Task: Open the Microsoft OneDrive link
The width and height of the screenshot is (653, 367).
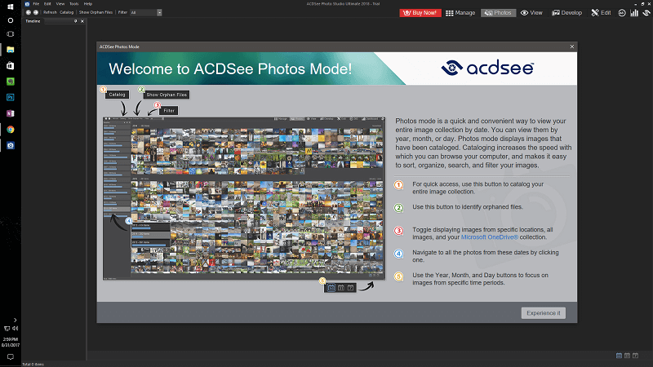Action: (x=489, y=237)
